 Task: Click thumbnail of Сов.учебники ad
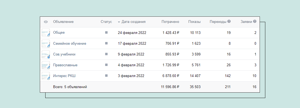(x=46, y=54)
